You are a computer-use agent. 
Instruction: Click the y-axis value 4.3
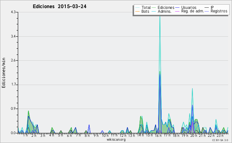(13, 12)
